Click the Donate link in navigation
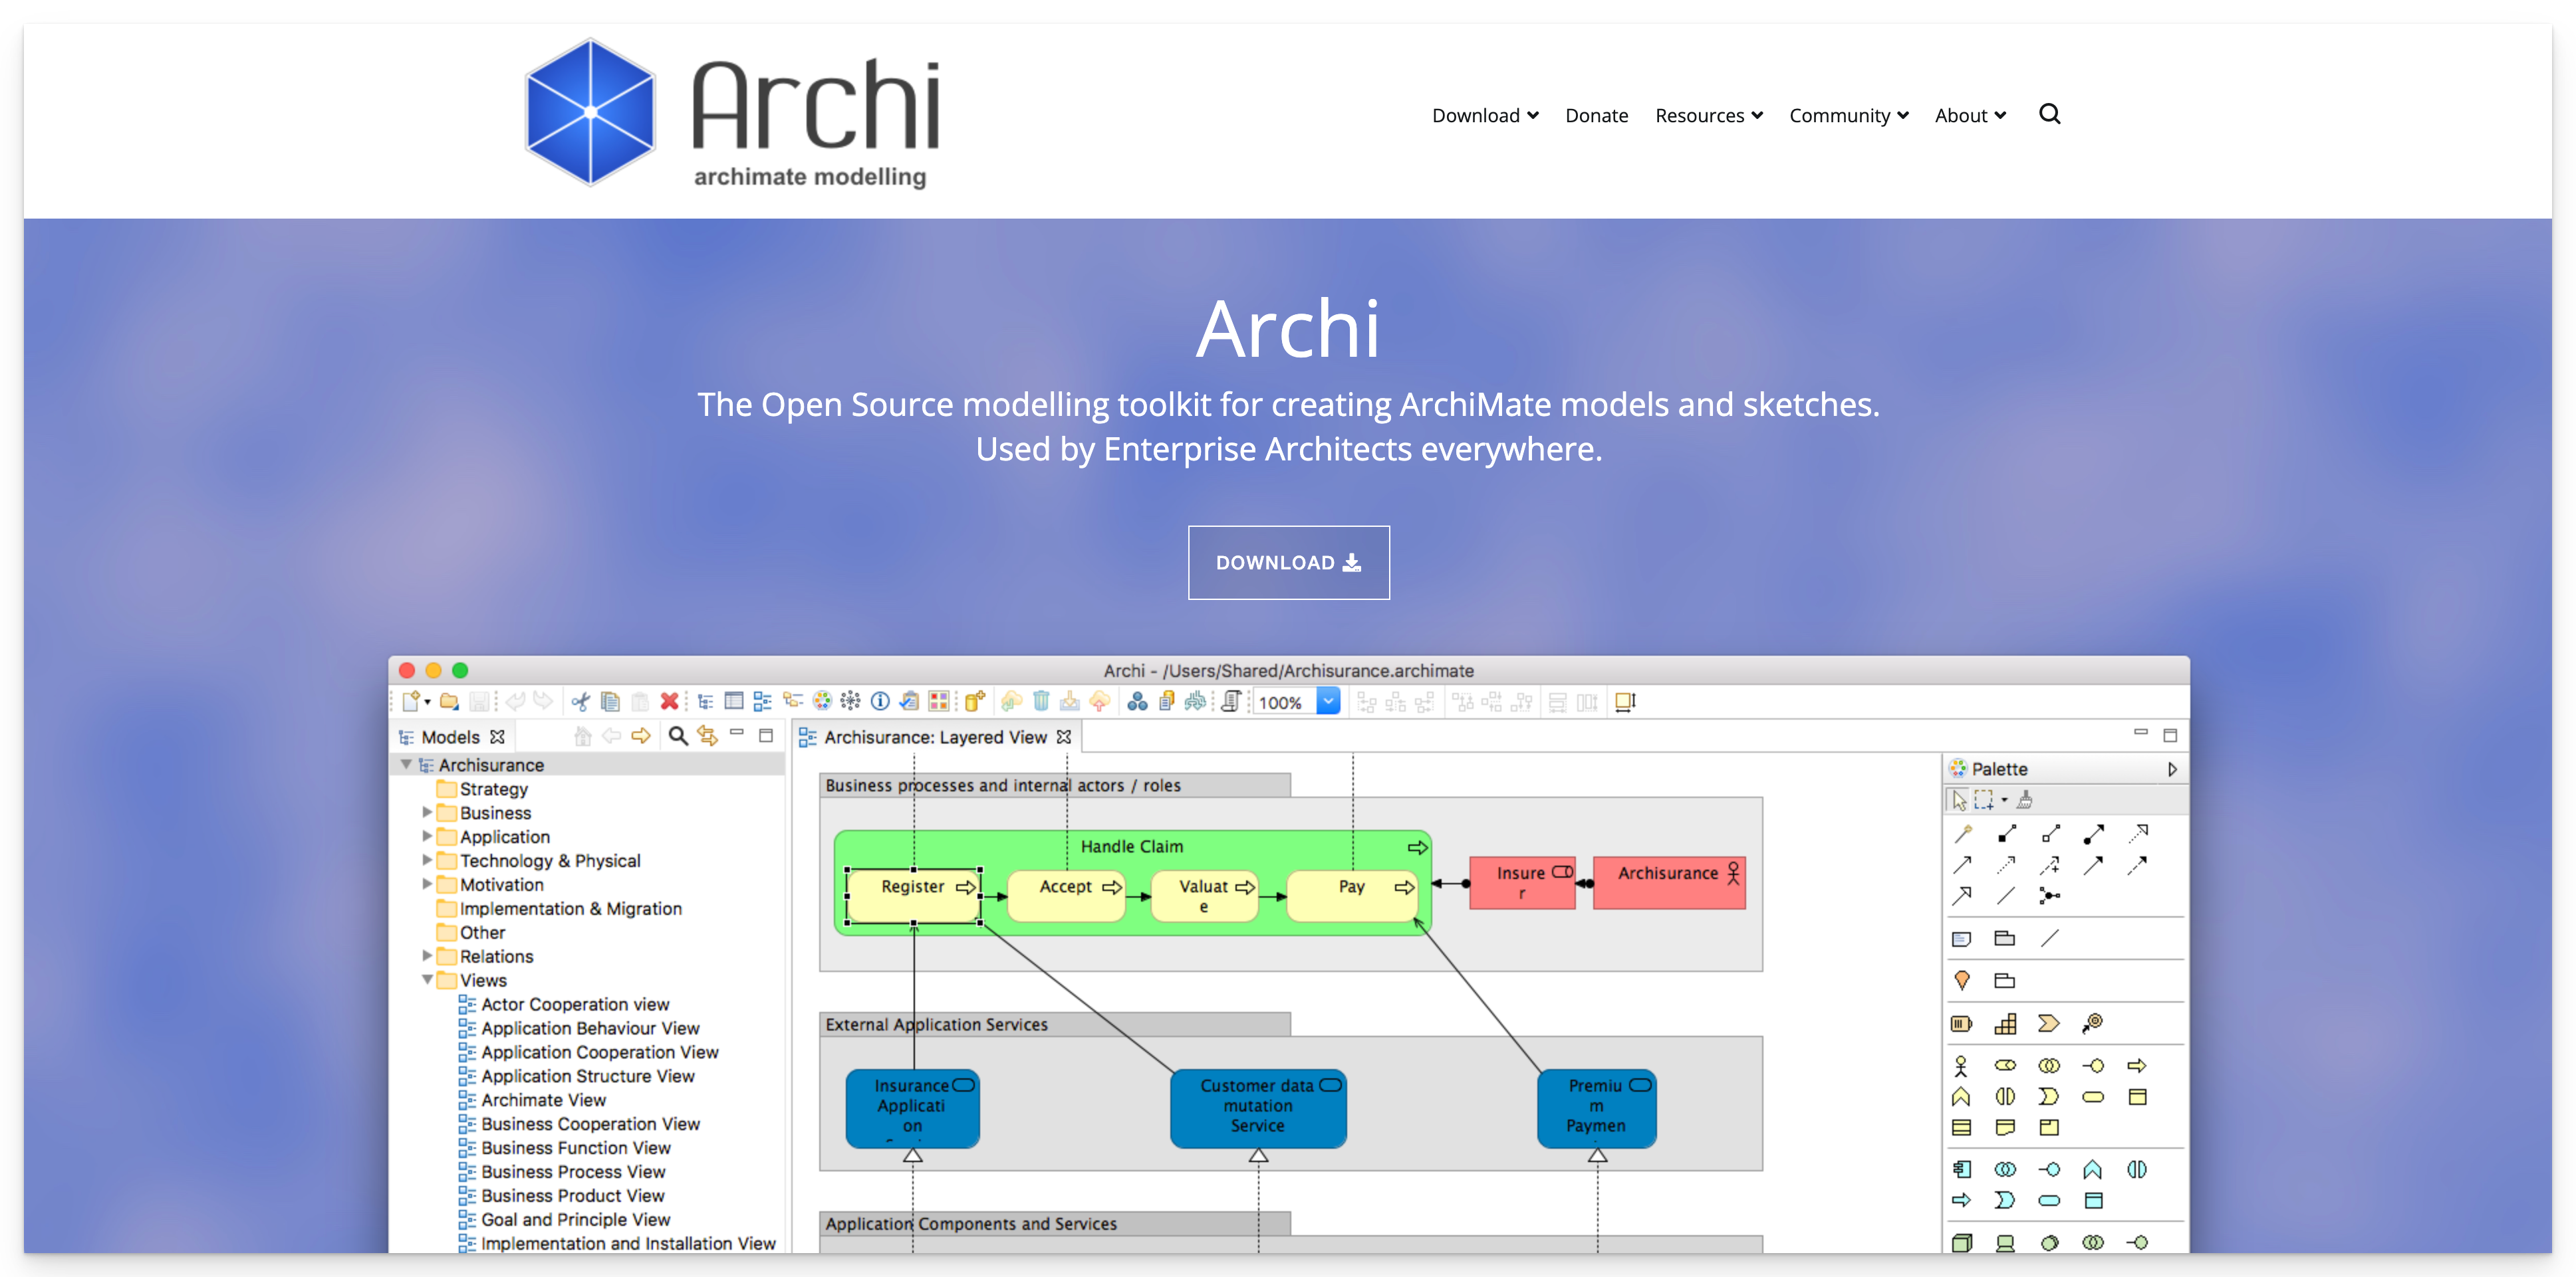The image size is (2576, 1277). pyautogui.click(x=1596, y=115)
